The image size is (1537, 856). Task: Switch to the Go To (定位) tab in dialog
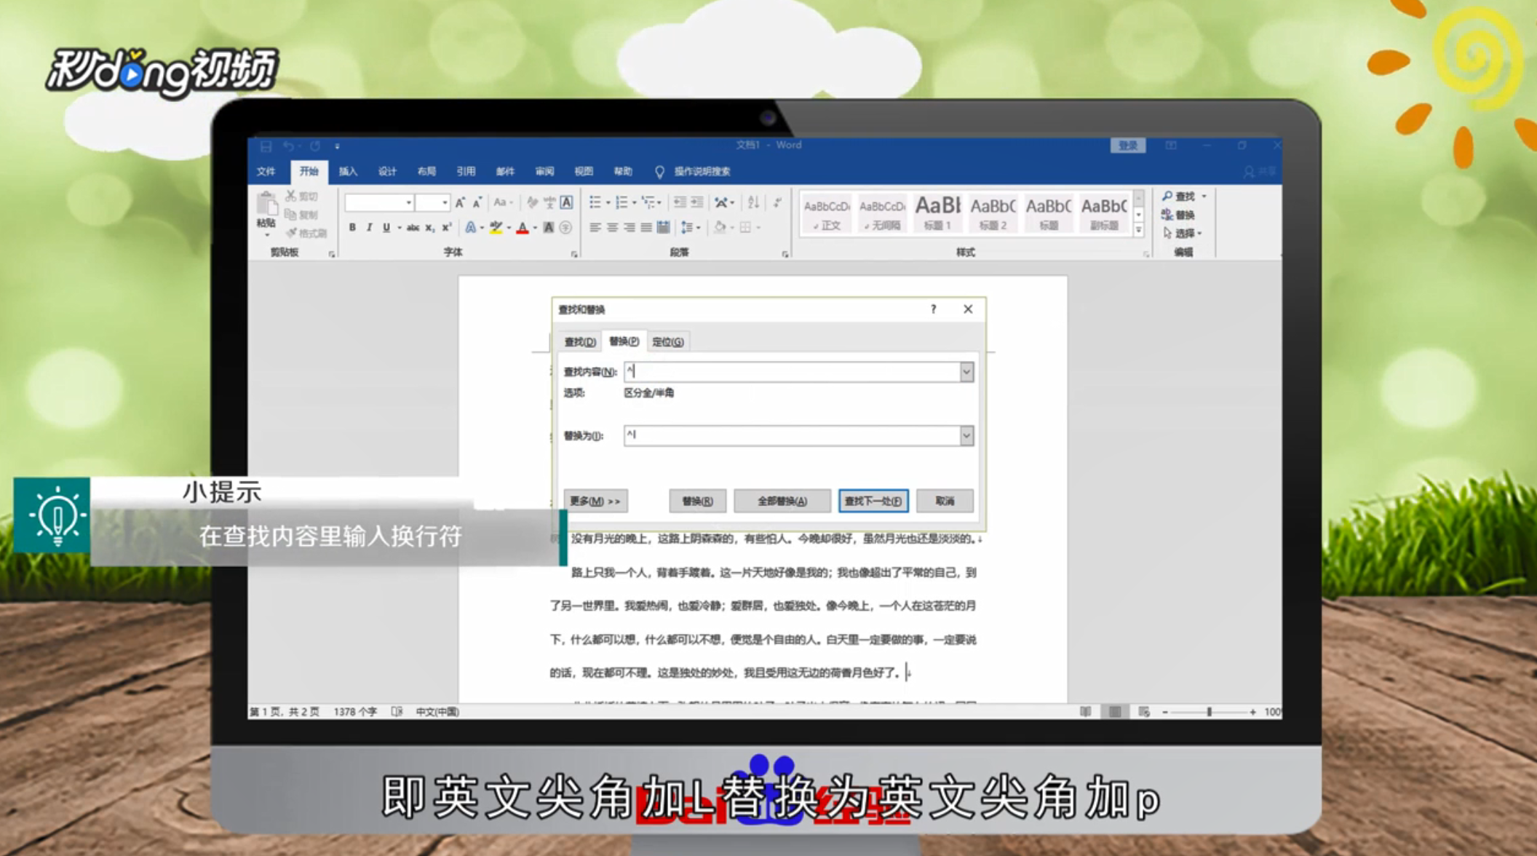[667, 342]
